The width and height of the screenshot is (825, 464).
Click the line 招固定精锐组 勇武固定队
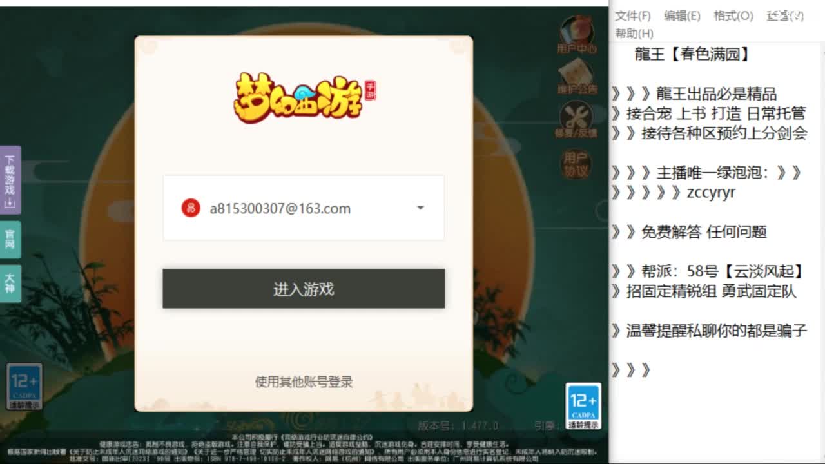click(712, 291)
